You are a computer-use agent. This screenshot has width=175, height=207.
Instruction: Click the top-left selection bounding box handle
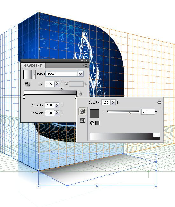tap(38, 154)
